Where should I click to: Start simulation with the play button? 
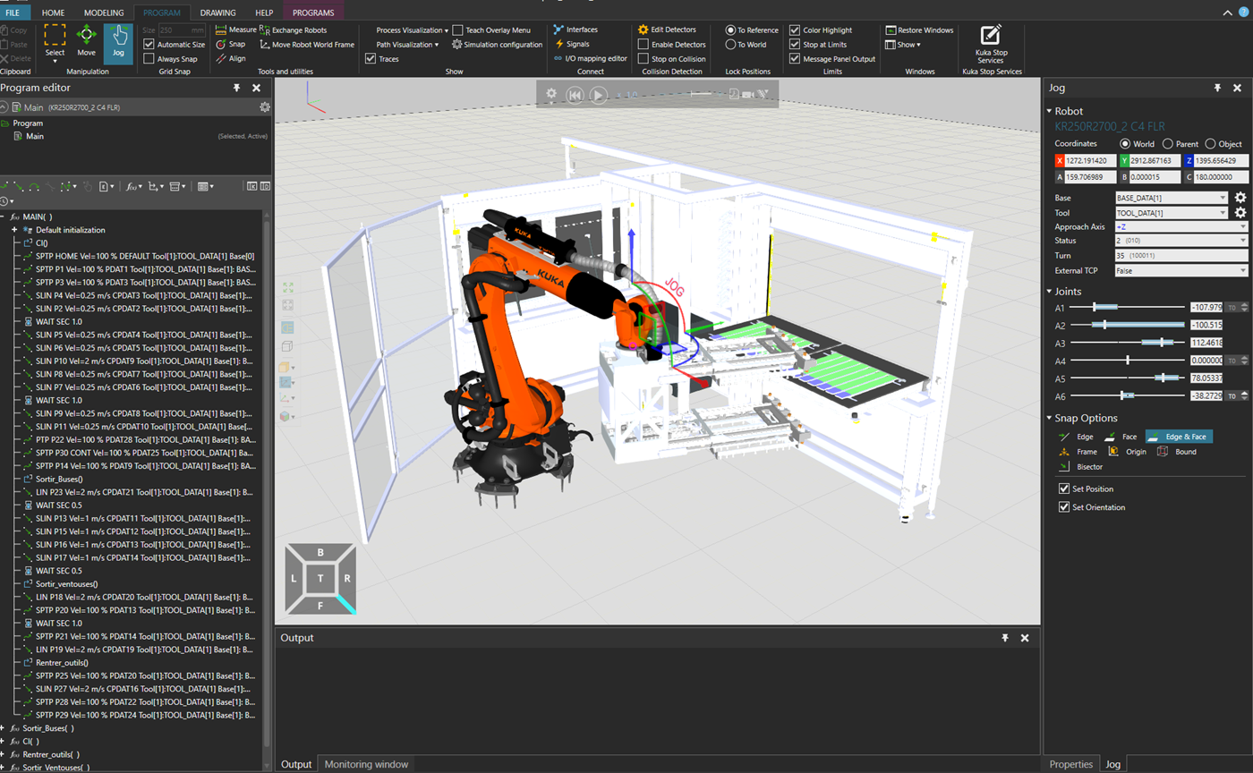coord(599,94)
